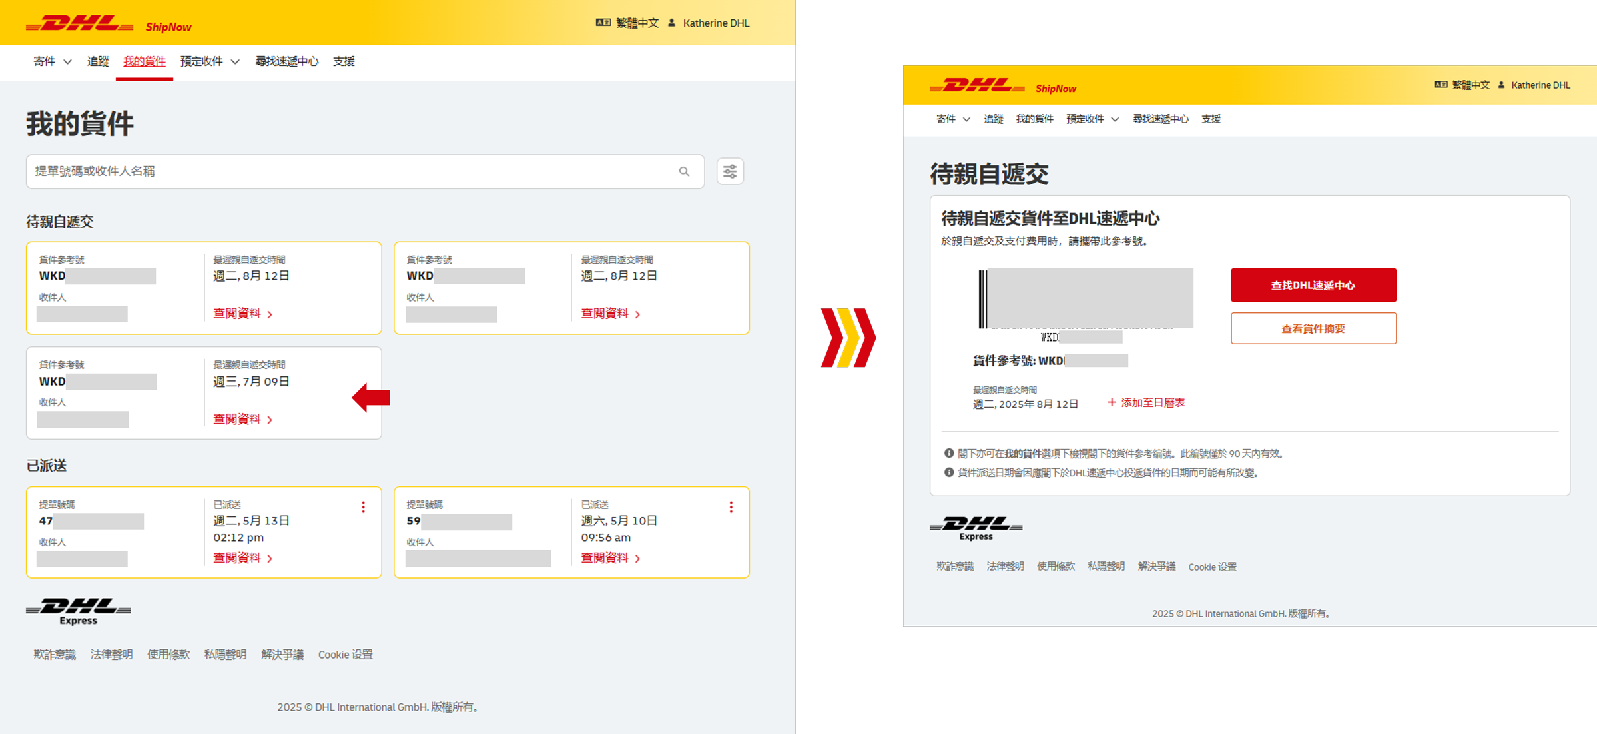Open the 追蹤 menu item in left navigation
Image resolution: width=1597 pixels, height=734 pixels.
(97, 61)
